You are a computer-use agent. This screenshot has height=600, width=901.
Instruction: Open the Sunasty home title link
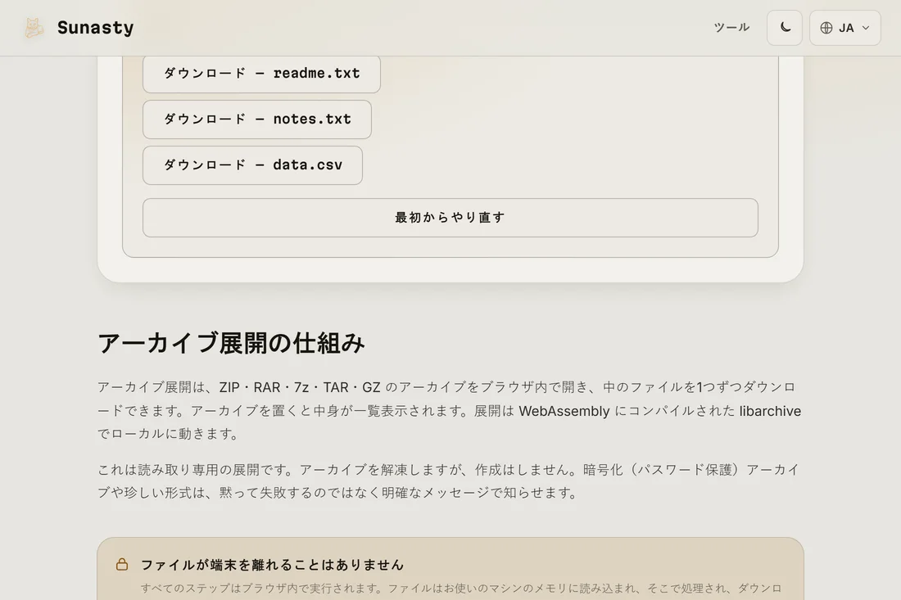[x=95, y=28]
